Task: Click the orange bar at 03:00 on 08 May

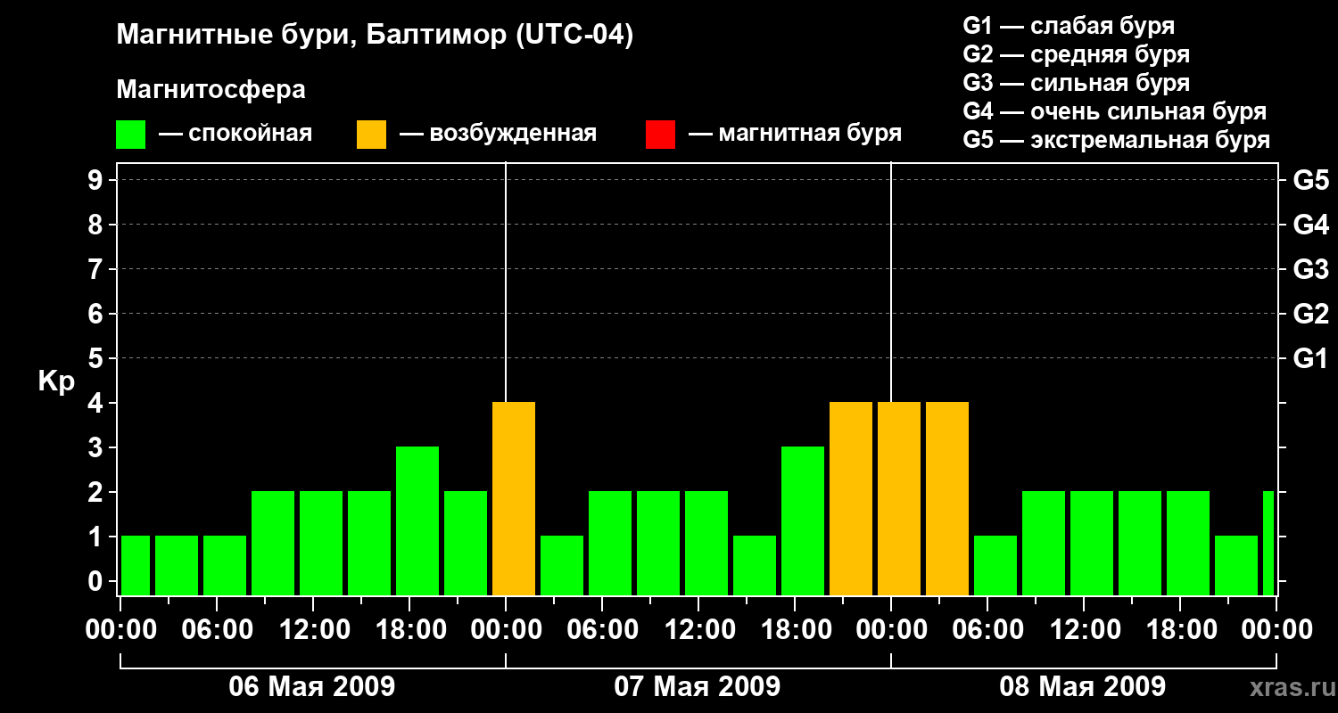Action: click(947, 499)
